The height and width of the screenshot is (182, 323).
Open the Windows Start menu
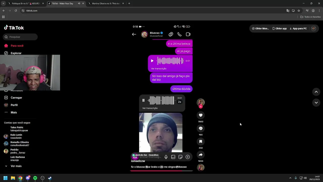[x=5, y=178]
